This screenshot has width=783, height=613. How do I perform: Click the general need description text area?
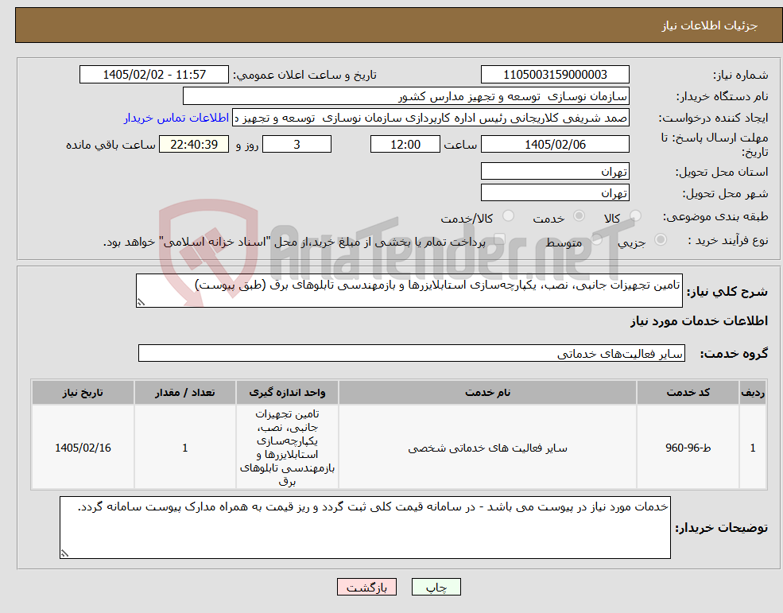pyautogui.click(x=409, y=290)
